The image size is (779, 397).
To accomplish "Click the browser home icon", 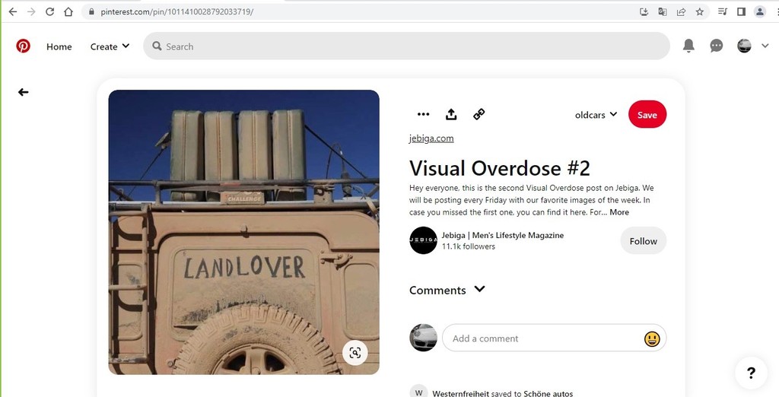I will pos(68,11).
